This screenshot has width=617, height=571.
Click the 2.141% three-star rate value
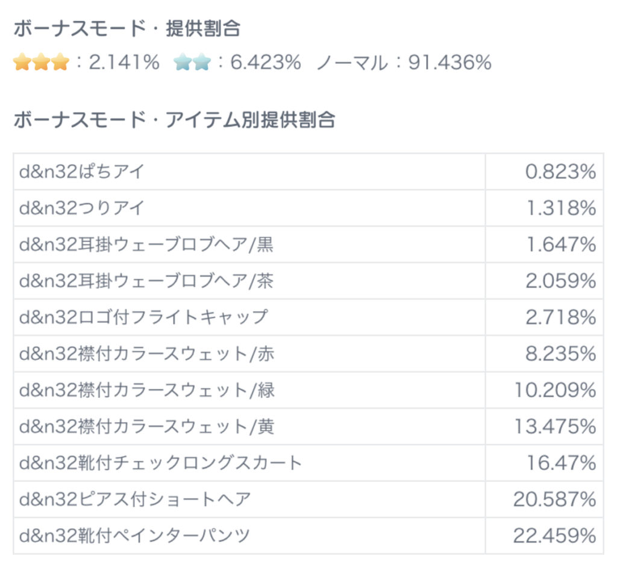click(x=124, y=62)
